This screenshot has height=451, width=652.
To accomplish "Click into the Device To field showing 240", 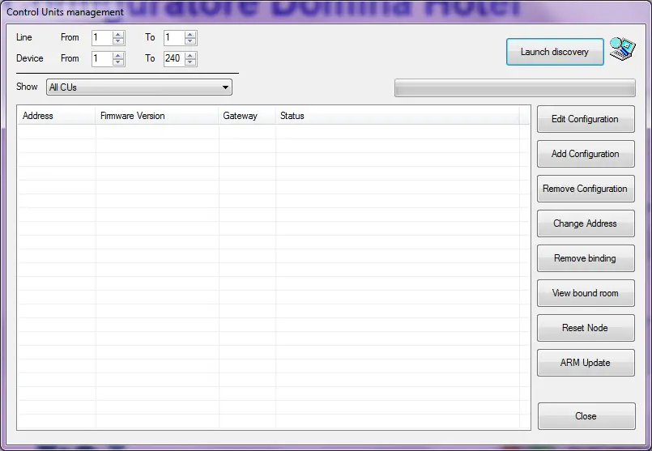I will [174, 58].
